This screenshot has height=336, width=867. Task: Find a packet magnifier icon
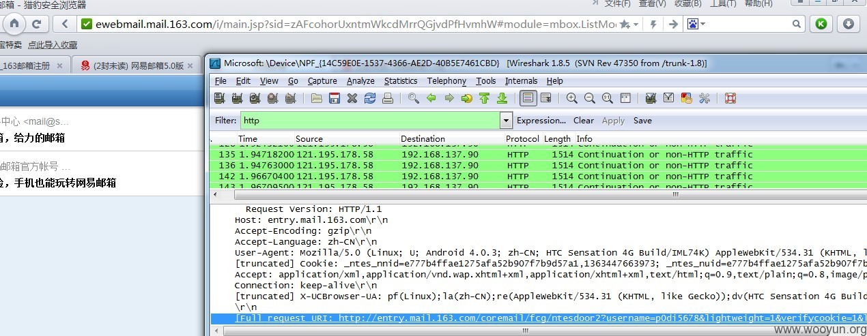click(414, 98)
